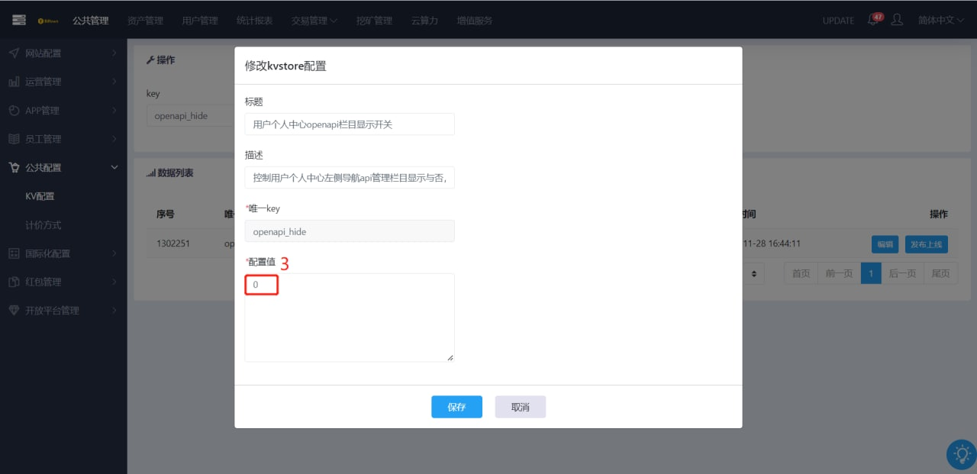Open the 公共管理 top menu
The height and width of the screenshot is (474, 977).
[91, 21]
